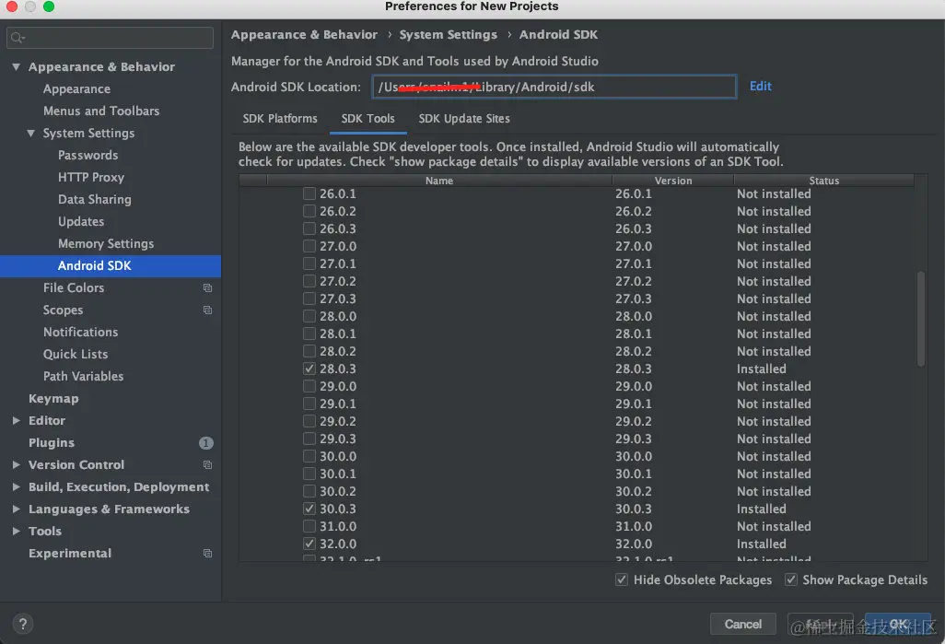Screen dimensions: 945x644
Task: Click the project-level icon beside Scopes
Action: tap(207, 310)
